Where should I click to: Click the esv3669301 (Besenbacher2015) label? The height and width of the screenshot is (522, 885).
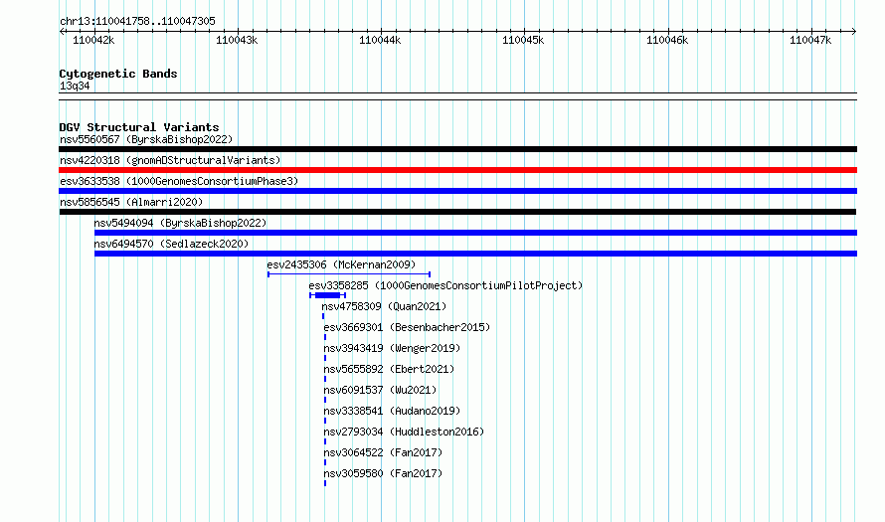coord(407,327)
